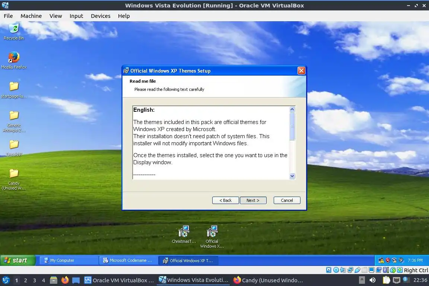Click the Right Ctrl host key label

(416, 270)
